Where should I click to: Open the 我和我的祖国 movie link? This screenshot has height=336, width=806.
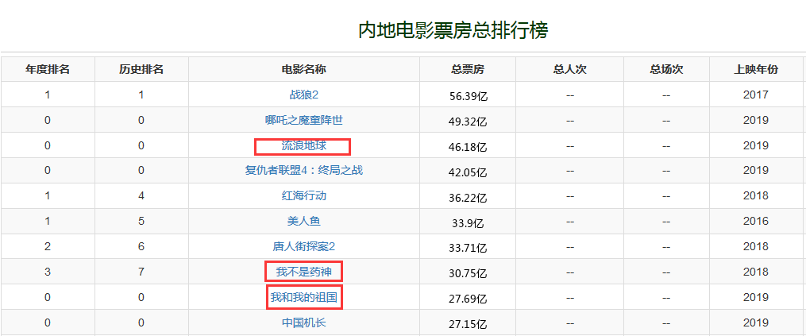click(304, 297)
